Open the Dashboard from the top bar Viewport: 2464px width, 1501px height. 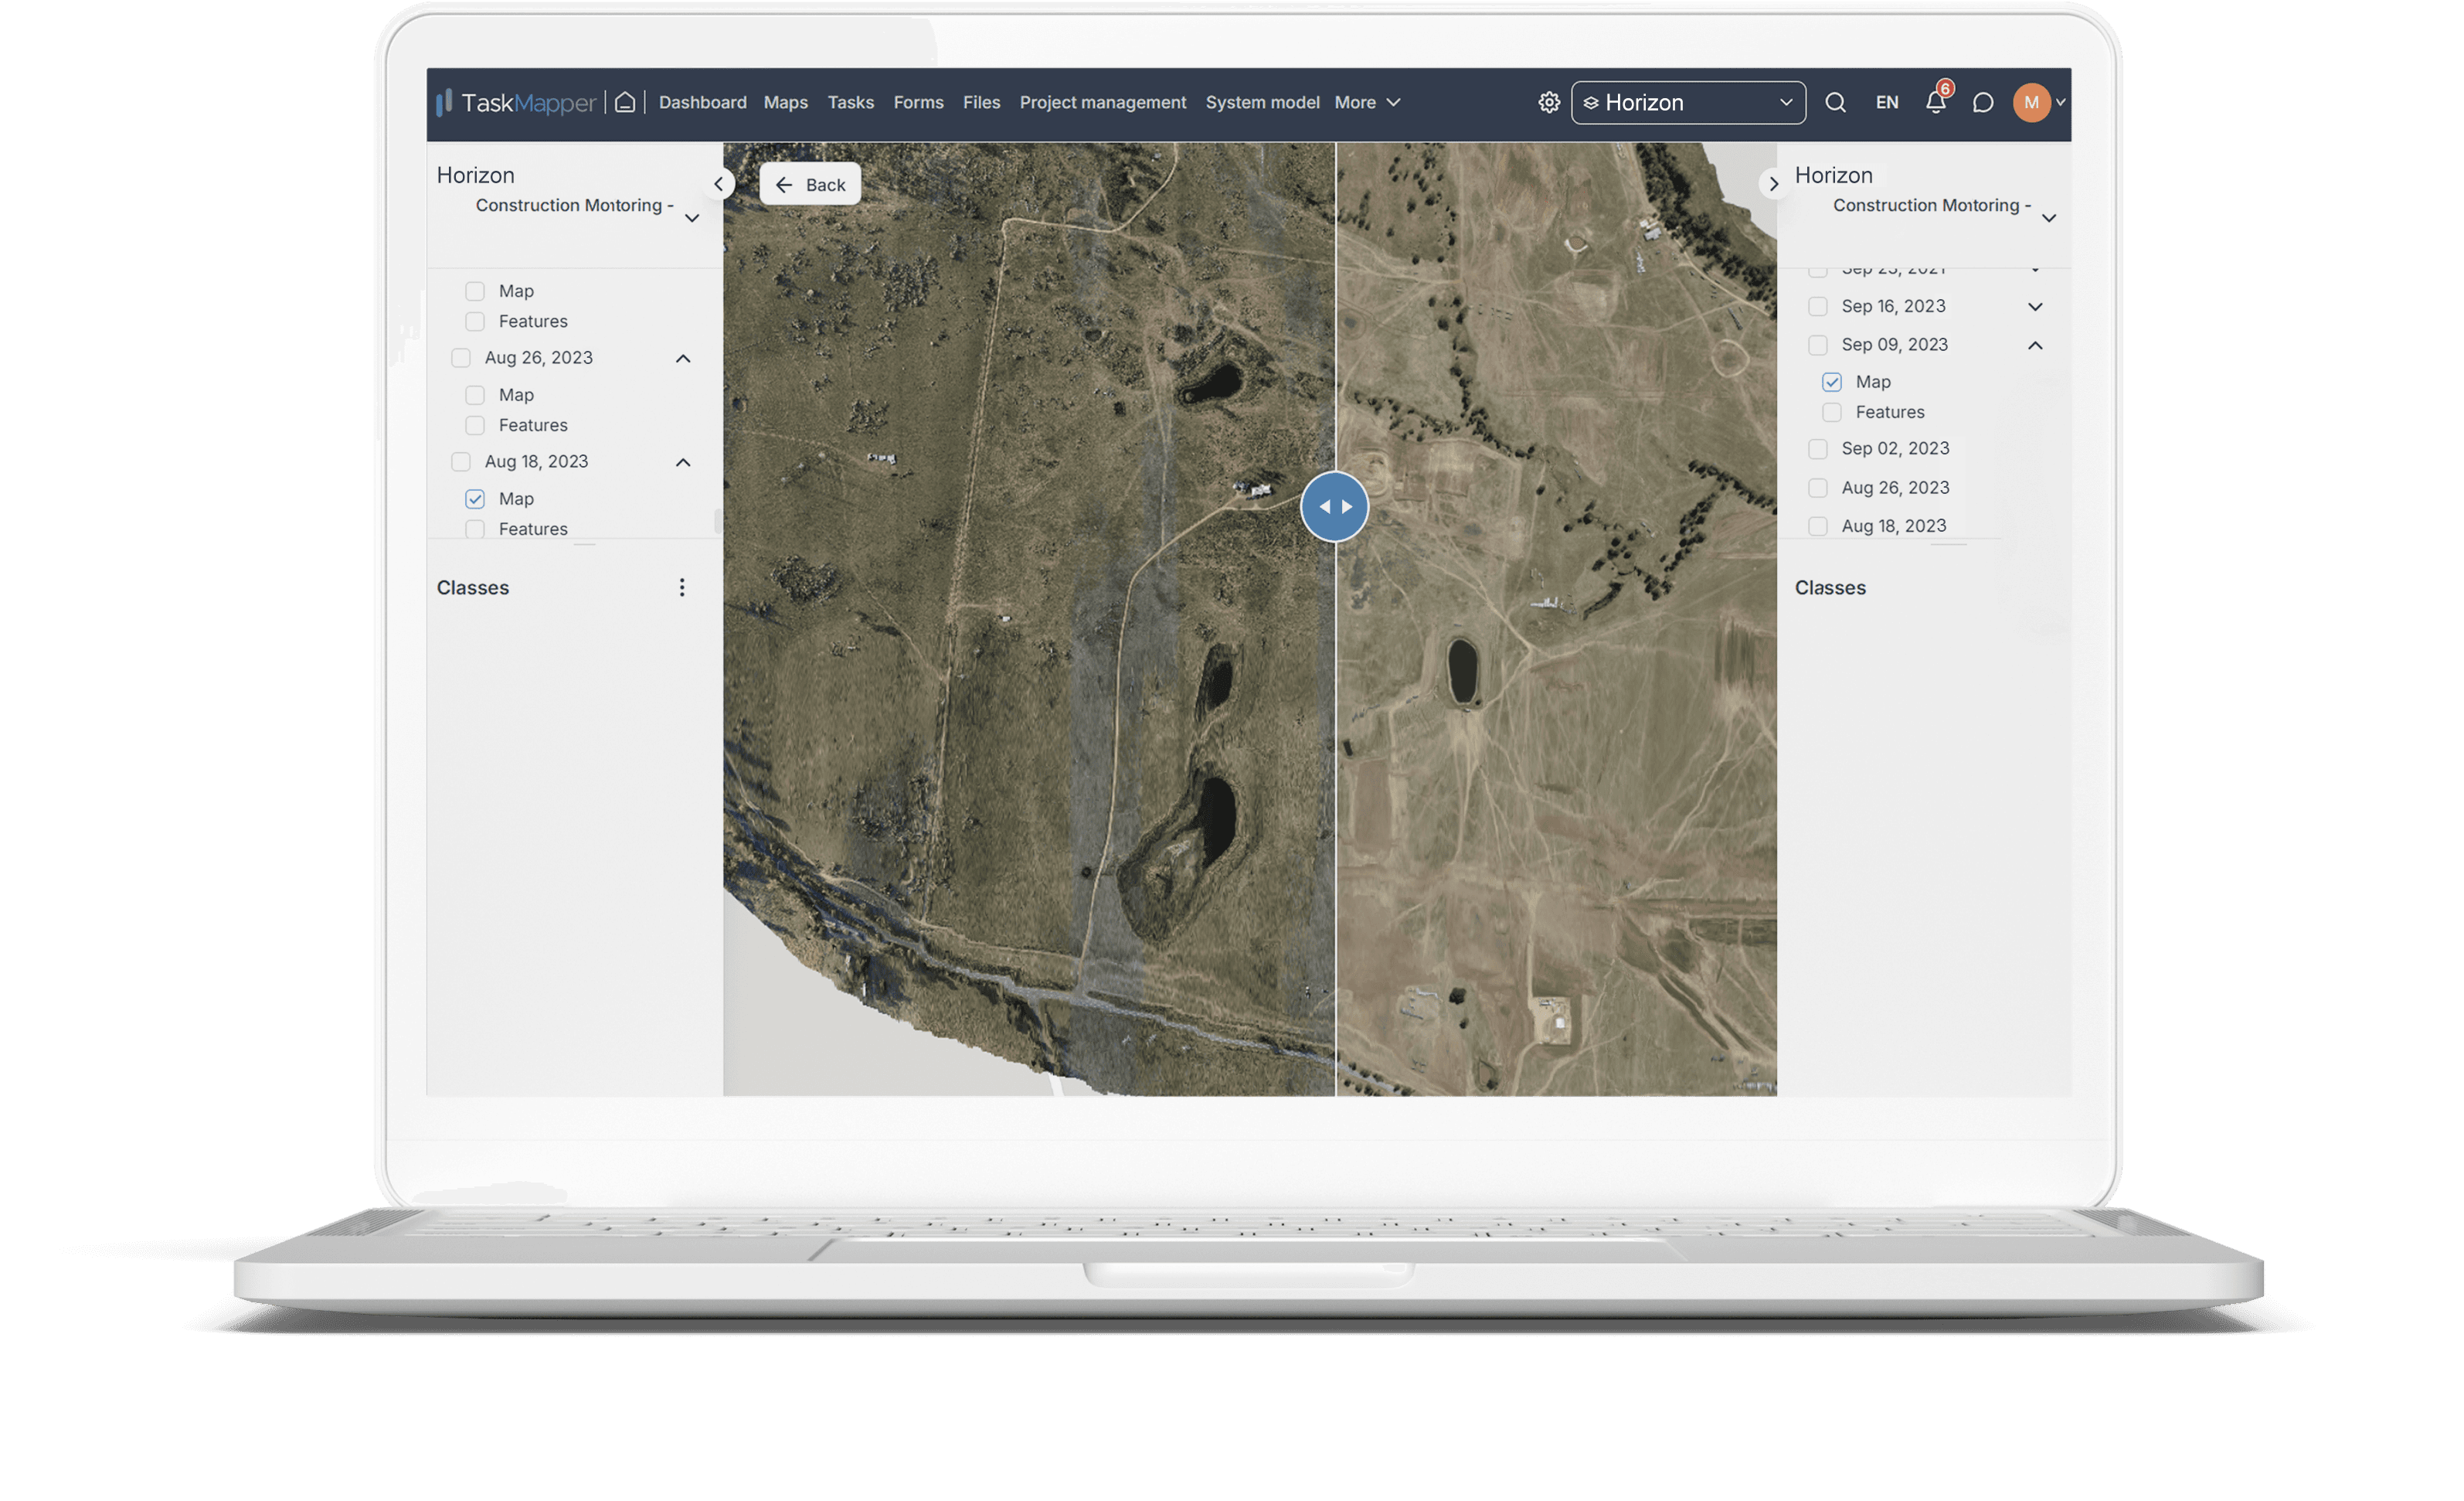pos(702,101)
